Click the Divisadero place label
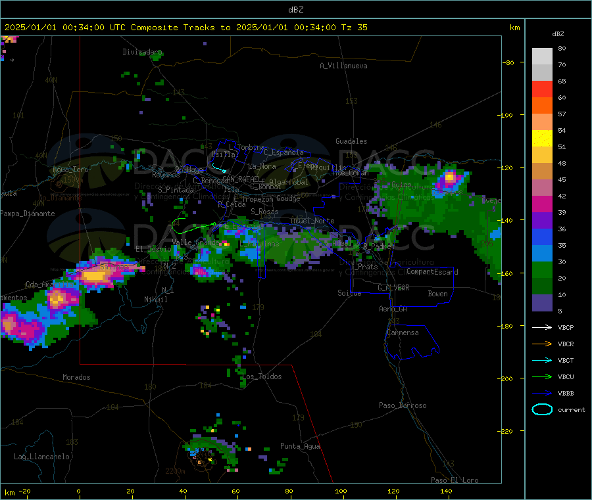 point(142,52)
